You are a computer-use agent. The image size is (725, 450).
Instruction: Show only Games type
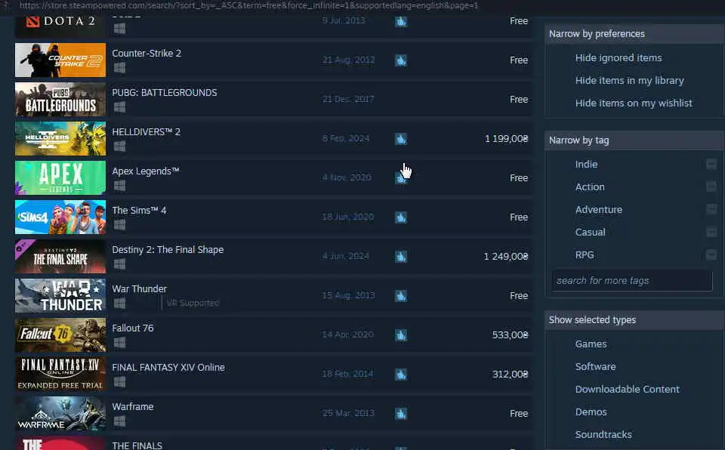[x=591, y=344]
